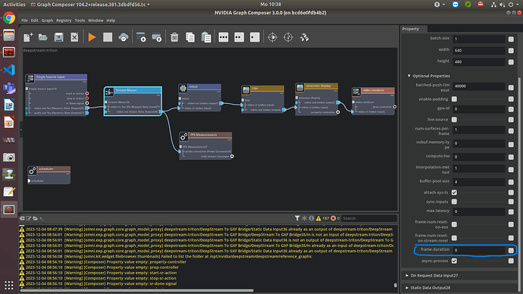Toggle the attach-sys-ts checkbox

pyautogui.click(x=454, y=192)
